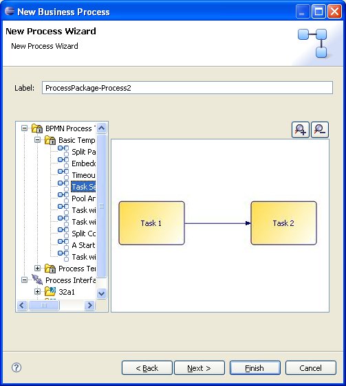Click the Basic Temp folder icon
Screen dimensions: 346x386
pos(50,140)
